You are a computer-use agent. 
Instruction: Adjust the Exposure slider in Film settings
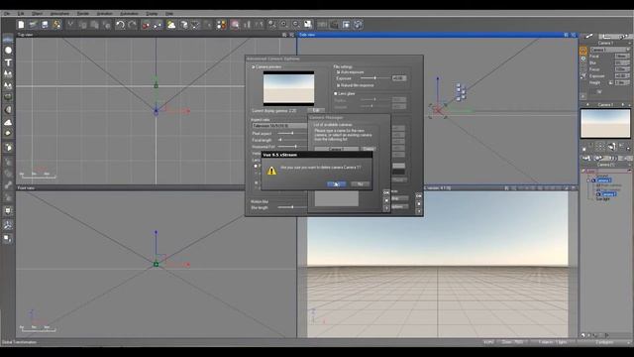374,78
